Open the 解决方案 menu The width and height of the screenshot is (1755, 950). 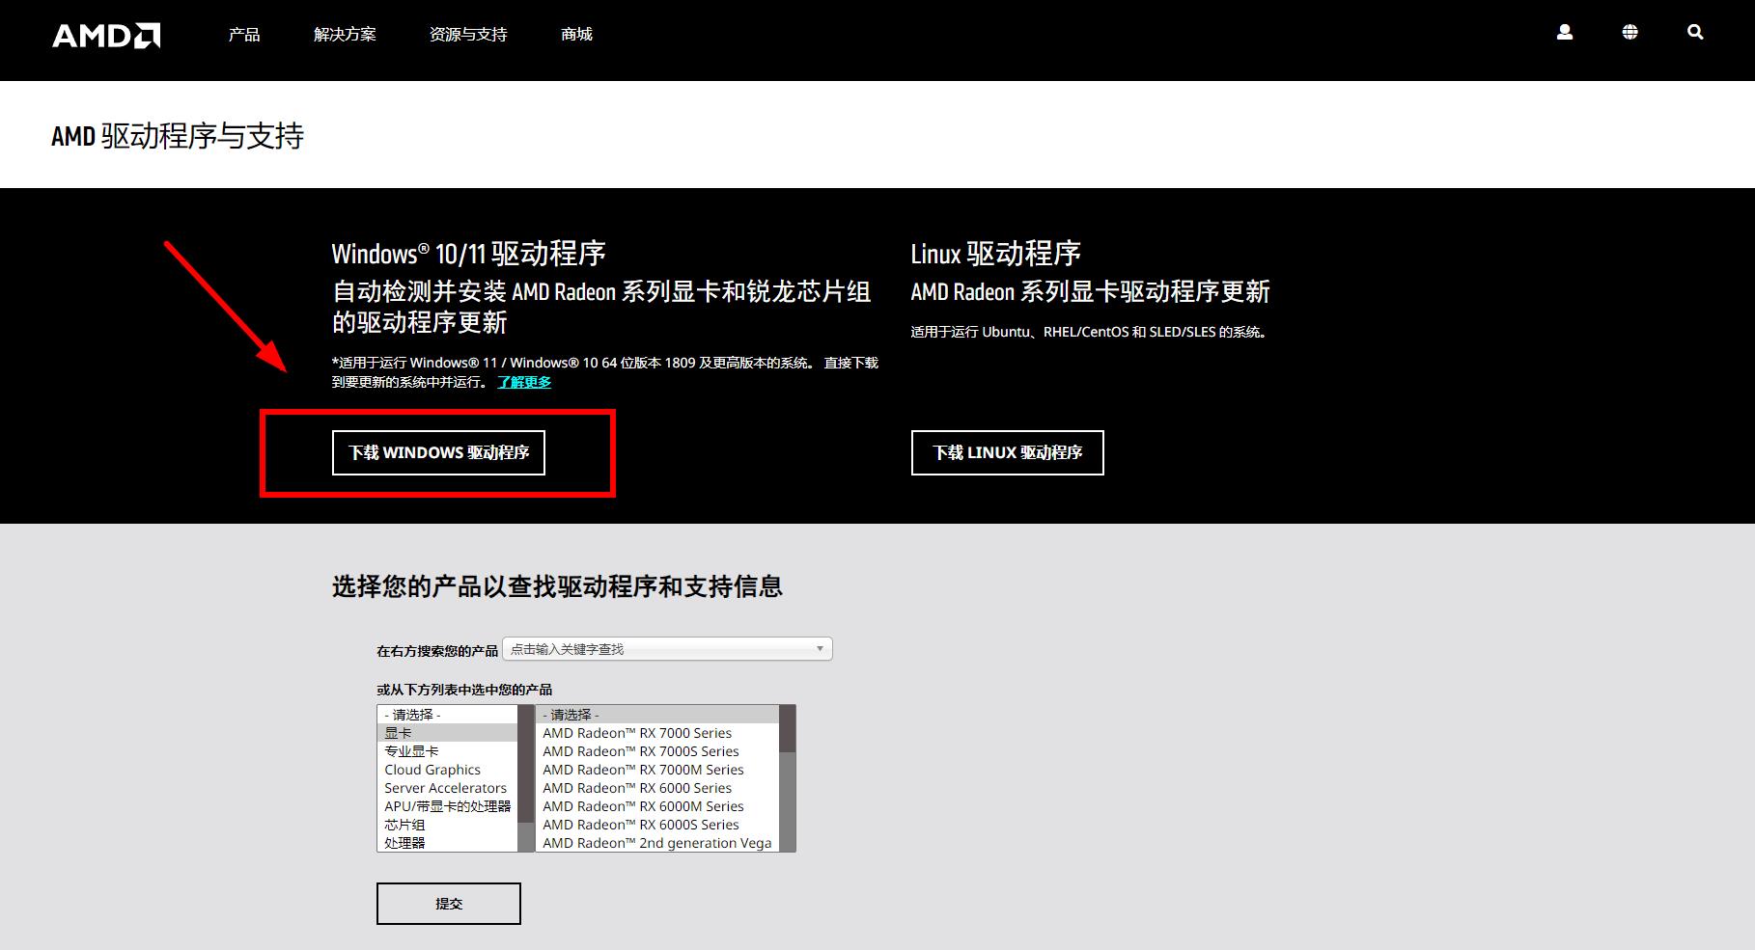(345, 35)
